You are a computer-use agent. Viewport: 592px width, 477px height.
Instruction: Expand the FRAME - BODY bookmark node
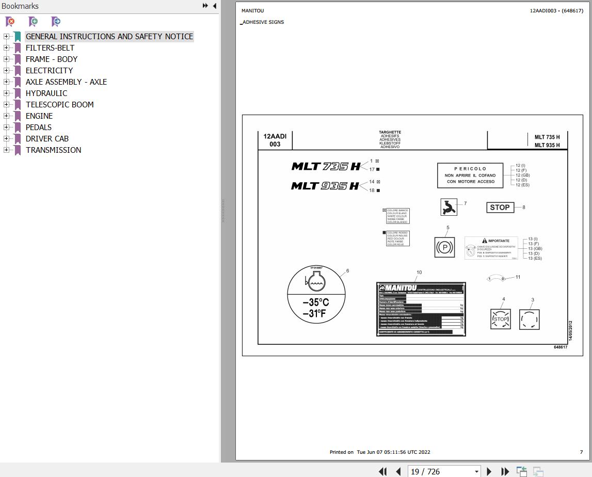click(x=6, y=59)
